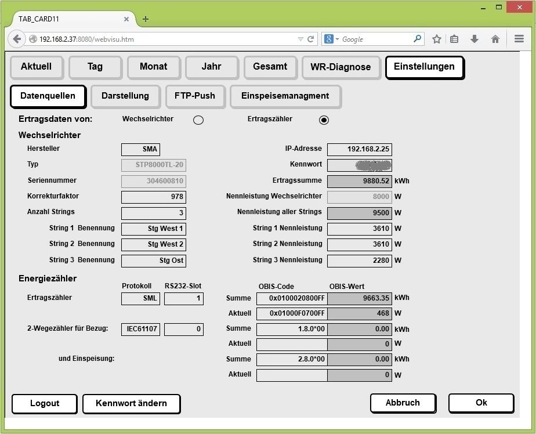Select the Ertragszähler radio button
This screenshot has height=434, width=536.
[324, 120]
